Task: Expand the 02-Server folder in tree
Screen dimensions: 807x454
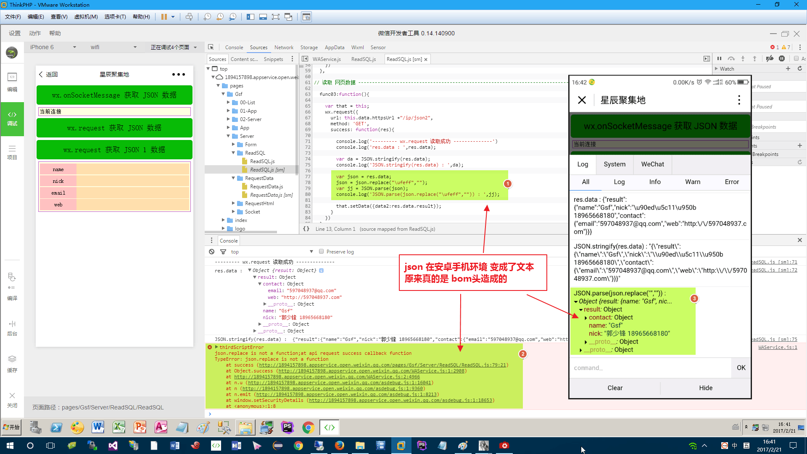Action: [x=229, y=119]
